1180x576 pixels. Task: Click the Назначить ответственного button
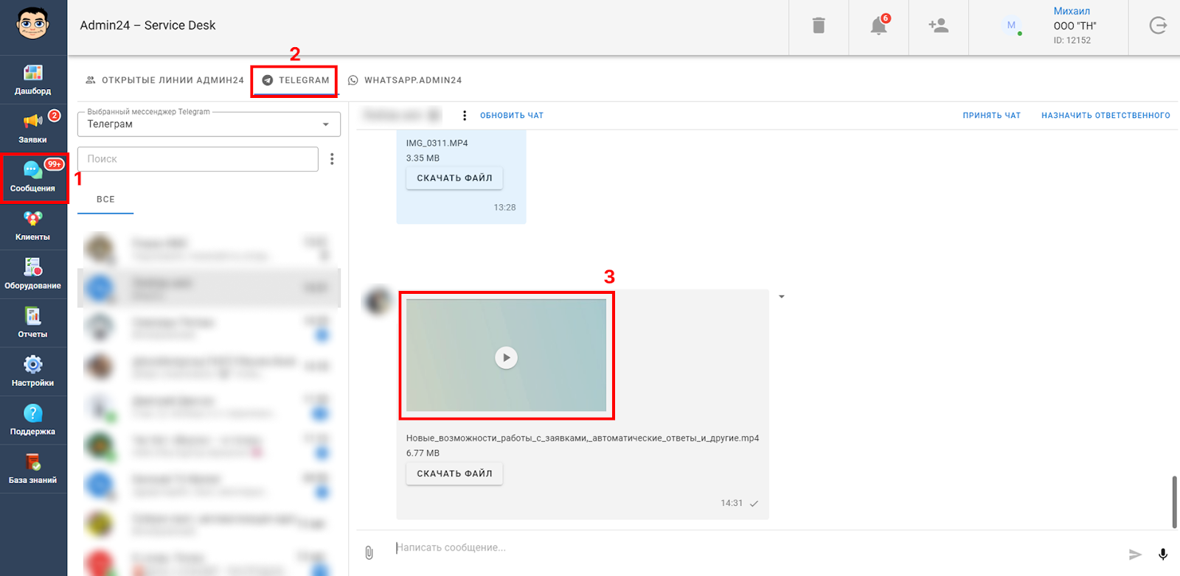tap(1106, 116)
